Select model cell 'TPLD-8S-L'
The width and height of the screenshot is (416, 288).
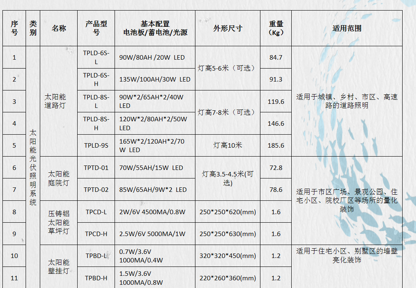click(x=96, y=101)
